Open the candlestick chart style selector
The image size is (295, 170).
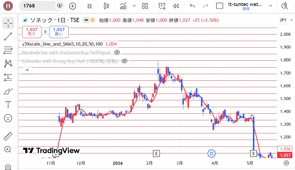point(106,6)
